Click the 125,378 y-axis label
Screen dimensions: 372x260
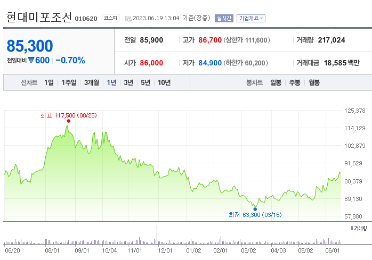click(x=355, y=111)
